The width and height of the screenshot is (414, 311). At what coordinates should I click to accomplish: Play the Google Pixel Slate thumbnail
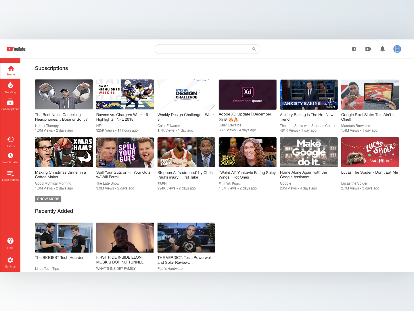(370, 94)
